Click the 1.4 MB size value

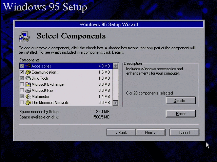coord(104,97)
